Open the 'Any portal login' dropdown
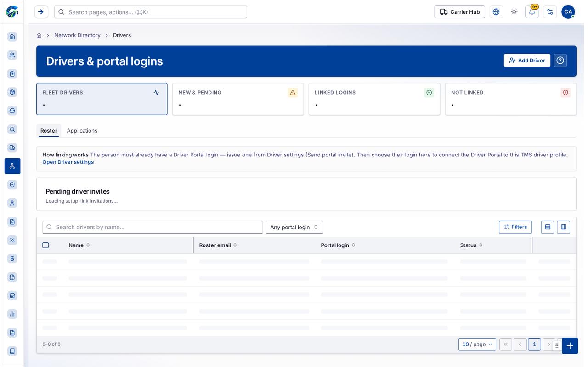 294,227
